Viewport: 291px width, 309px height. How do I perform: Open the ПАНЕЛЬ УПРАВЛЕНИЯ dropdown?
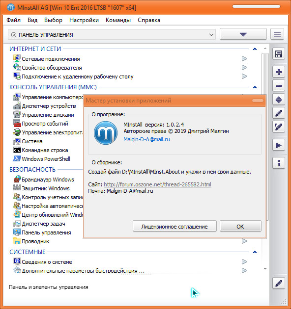112,35
